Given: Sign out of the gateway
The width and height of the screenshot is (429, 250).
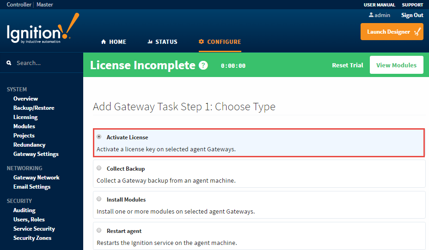Looking at the screenshot, I should tap(412, 15).
